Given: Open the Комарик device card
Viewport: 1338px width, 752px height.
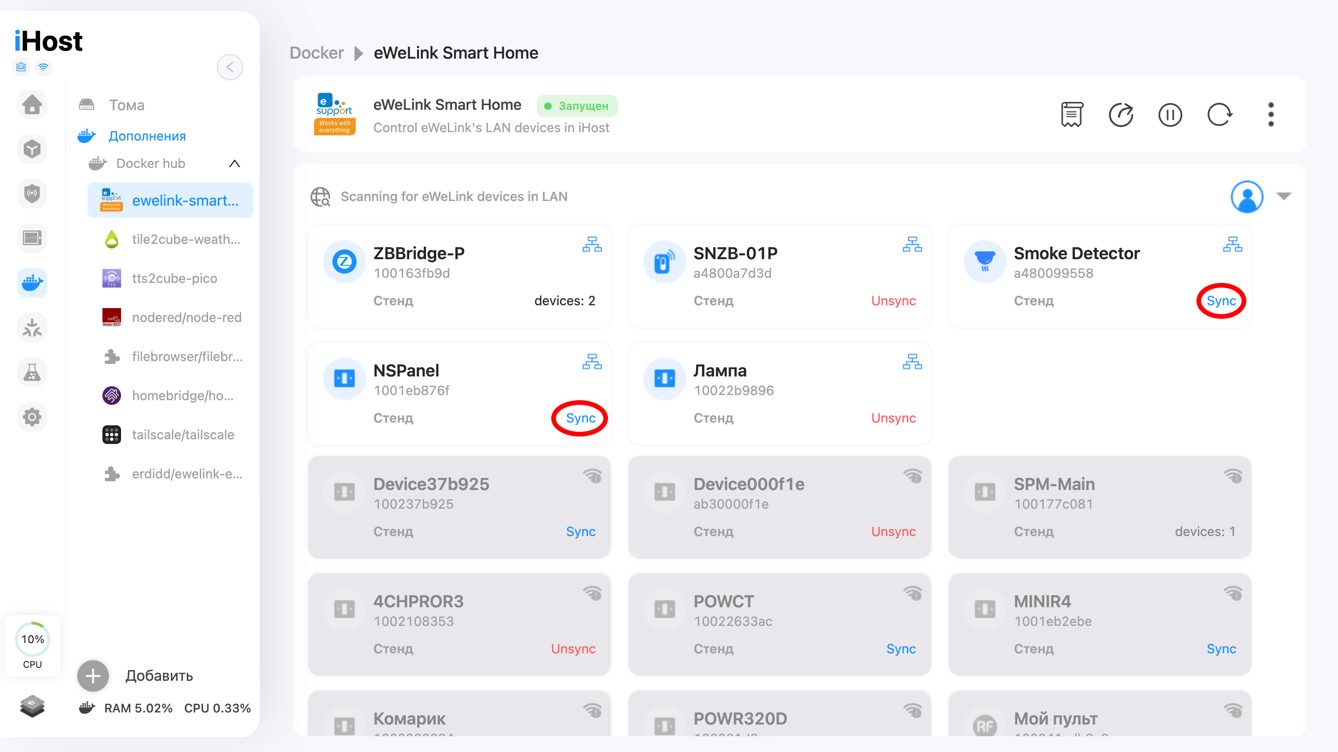Looking at the screenshot, I should (459, 713).
